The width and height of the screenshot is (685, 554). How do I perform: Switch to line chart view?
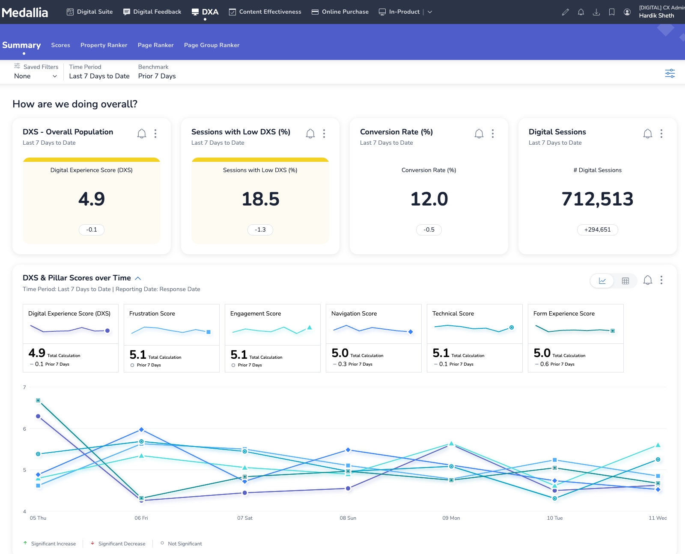click(x=602, y=281)
